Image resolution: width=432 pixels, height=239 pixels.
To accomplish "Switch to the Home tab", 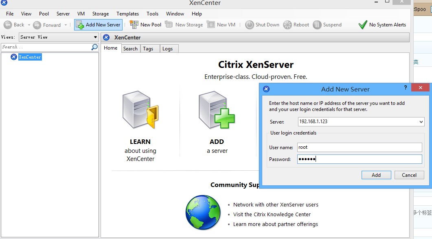I will tap(111, 48).
